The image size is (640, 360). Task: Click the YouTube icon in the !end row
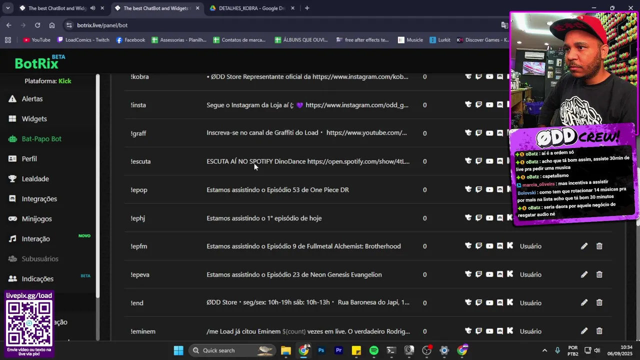(489, 302)
